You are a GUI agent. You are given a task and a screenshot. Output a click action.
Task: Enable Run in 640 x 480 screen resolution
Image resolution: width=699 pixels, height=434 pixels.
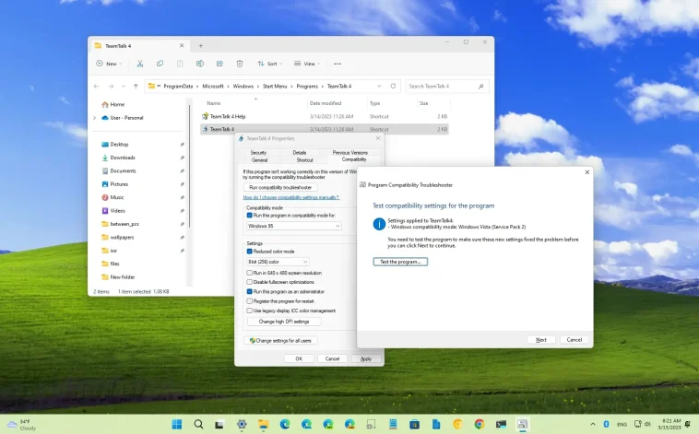[x=249, y=273]
